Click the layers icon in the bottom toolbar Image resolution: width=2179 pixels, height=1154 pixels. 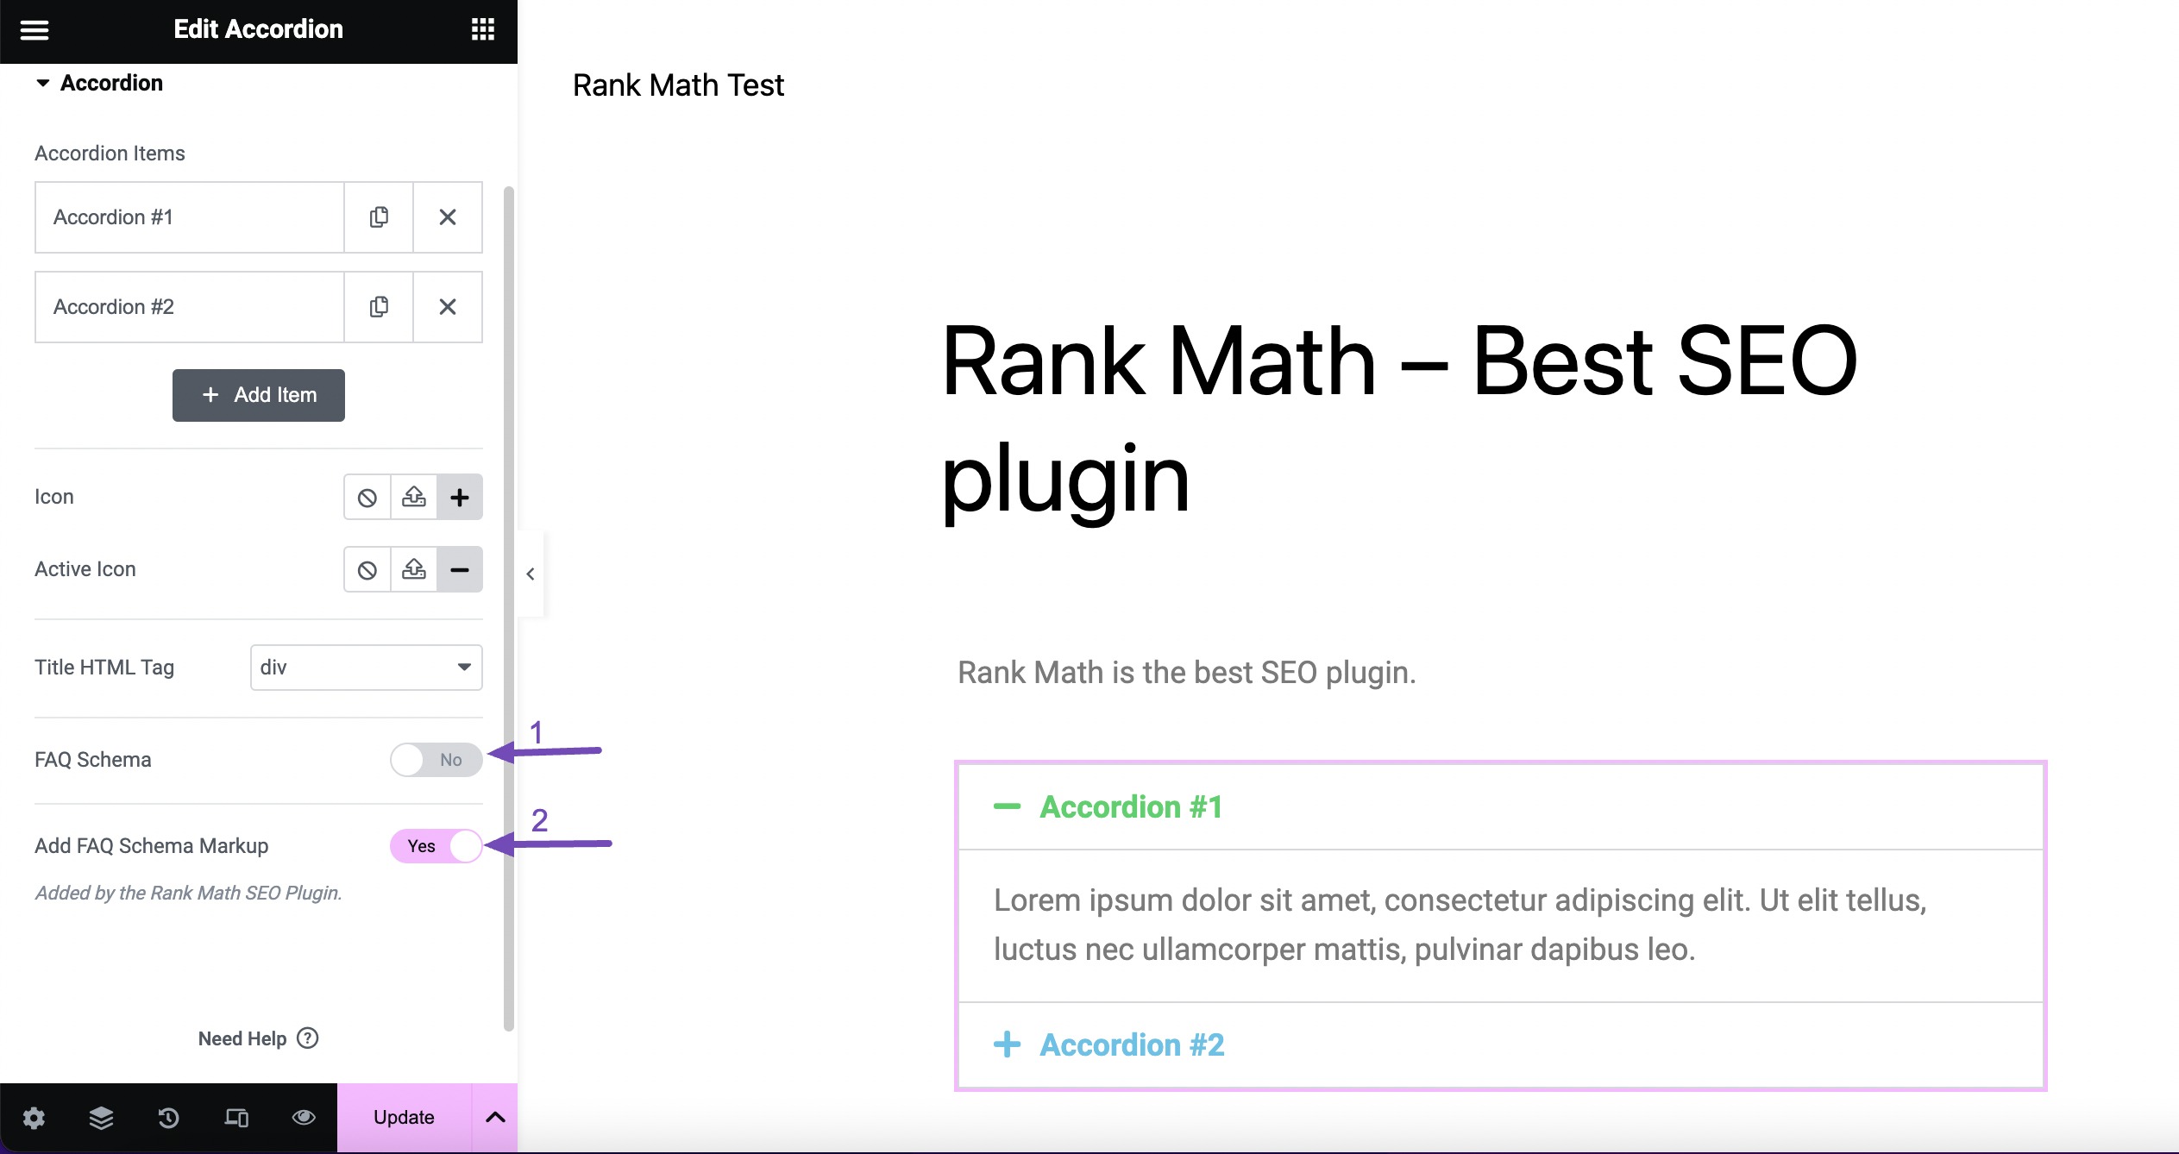[101, 1117]
